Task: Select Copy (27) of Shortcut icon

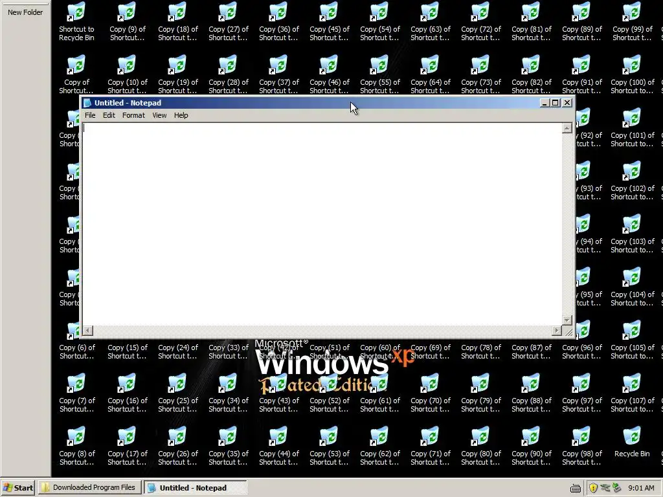Action: click(229, 21)
